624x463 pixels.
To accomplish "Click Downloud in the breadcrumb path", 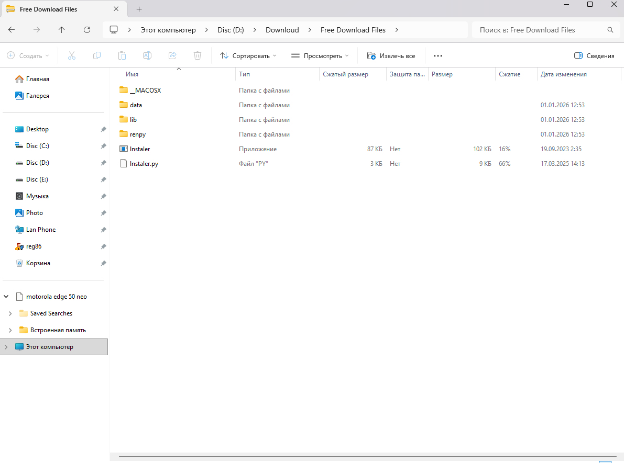I will [x=282, y=30].
